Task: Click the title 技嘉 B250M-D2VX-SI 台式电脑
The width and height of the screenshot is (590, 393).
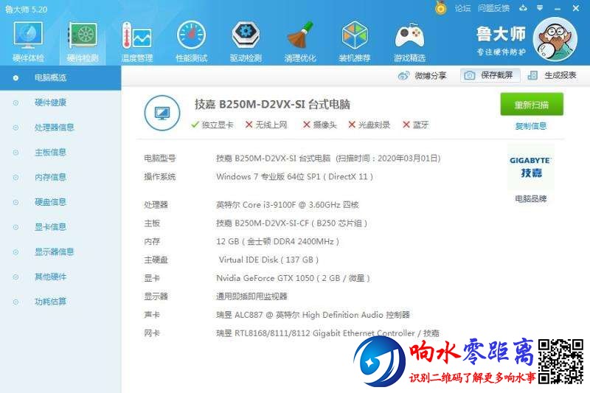Action: click(x=272, y=104)
